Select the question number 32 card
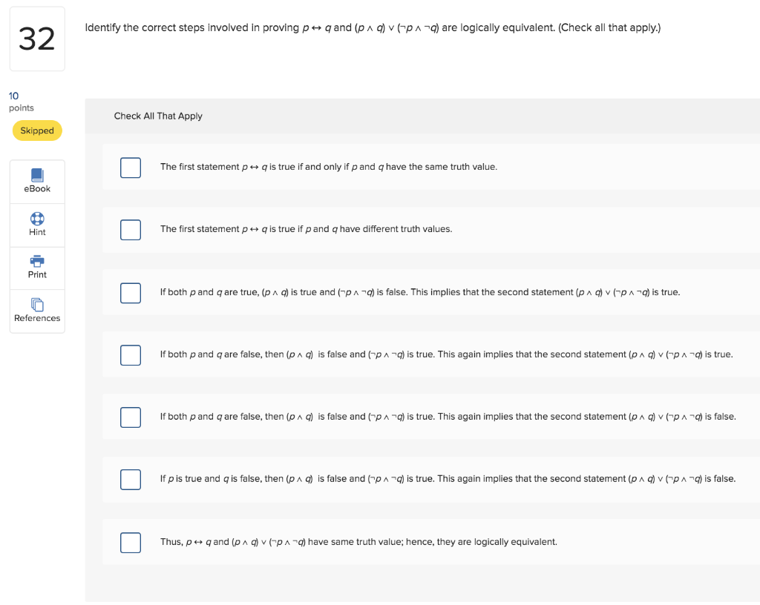Image resolution: width=760 pixels, height=605 pixels. [37, 39]
